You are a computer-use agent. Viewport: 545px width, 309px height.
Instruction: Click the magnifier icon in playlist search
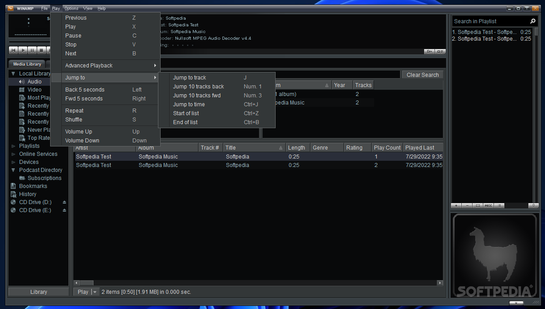pyautogui.click(x=532, y=21)
